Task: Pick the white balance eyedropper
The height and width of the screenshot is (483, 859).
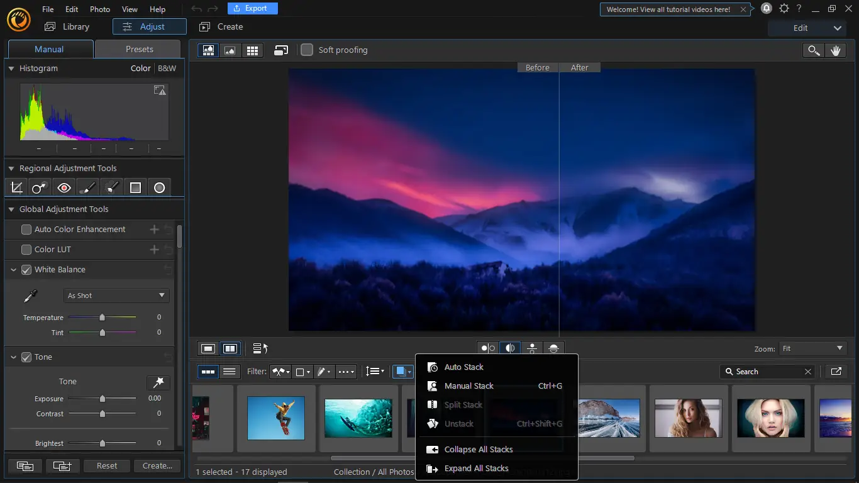Action: pyautogui.click(x=30, y=296)
